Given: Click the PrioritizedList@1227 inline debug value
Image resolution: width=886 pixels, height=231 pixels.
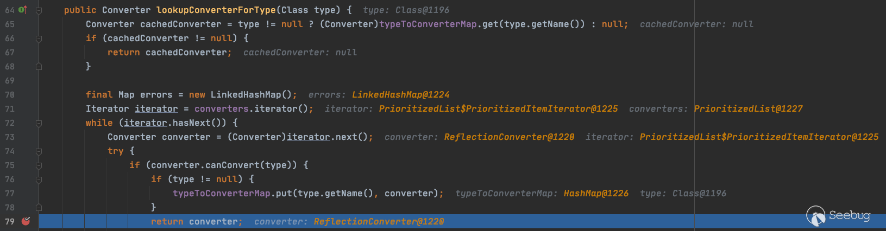Looking at the screenshot, I should point(748,109).
